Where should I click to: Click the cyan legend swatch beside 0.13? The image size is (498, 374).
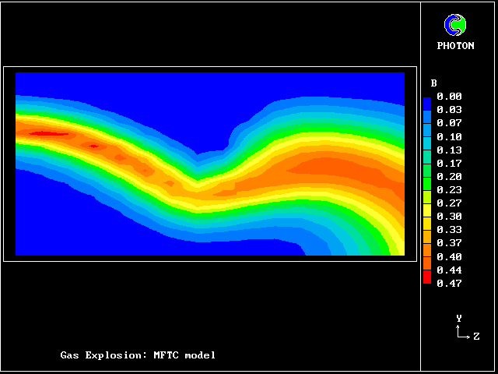point(427,150)
